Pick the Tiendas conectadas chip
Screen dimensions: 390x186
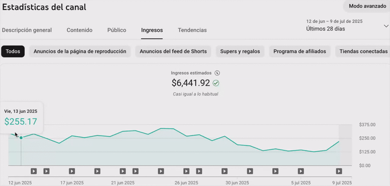click(x=363, y=51)
